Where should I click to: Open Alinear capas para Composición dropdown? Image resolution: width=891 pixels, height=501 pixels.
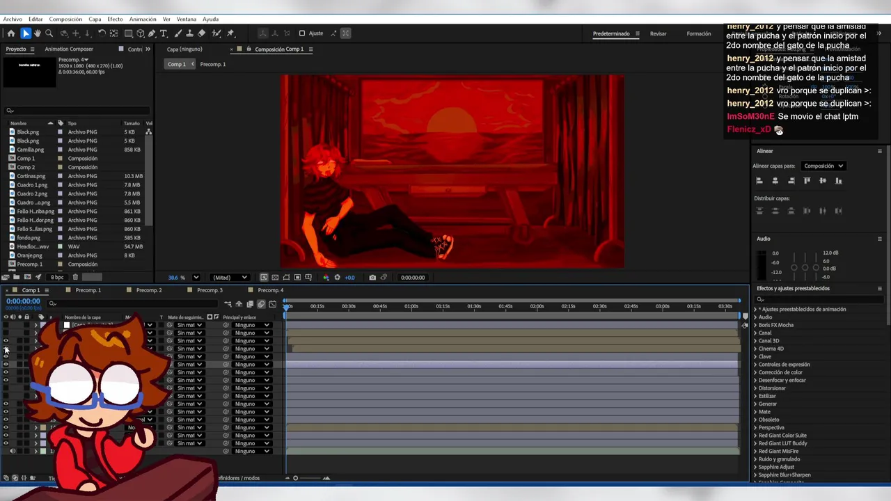coord(823,166)
